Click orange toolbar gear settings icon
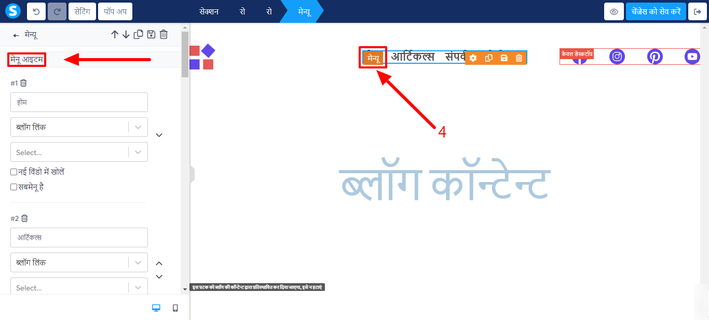This screenshot has width=709, height=320. pyautogui.click(x=473, y=58)
